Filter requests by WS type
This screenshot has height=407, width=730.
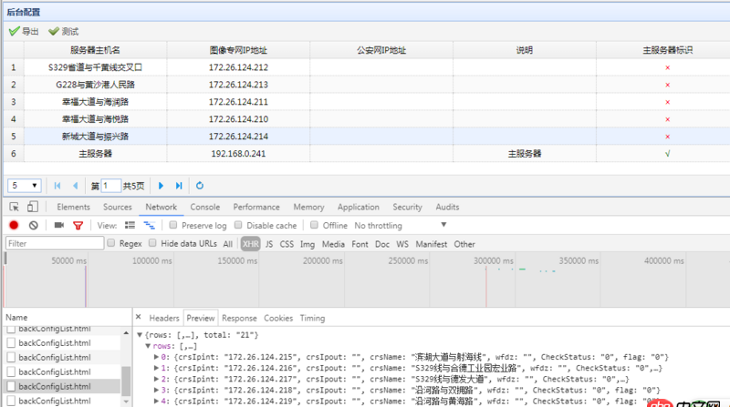point(402,244)
